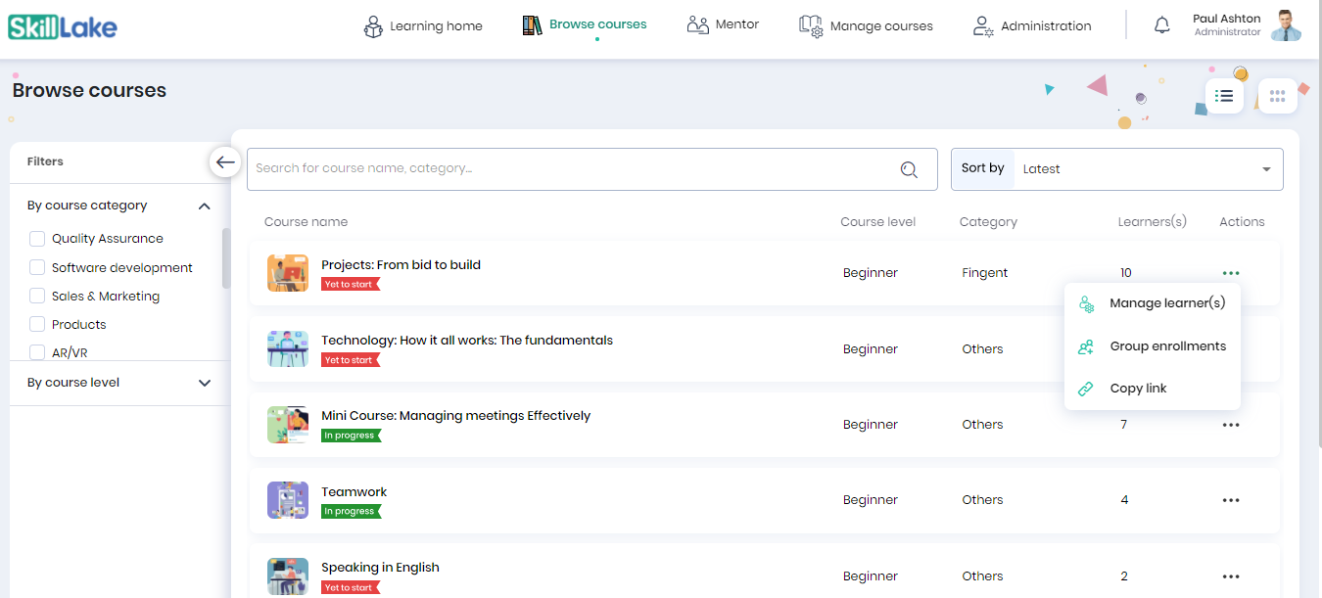The image size is (1322, 598).
Task: Open actions menu for Speaking in English
Action: (x=1231, y=576)
